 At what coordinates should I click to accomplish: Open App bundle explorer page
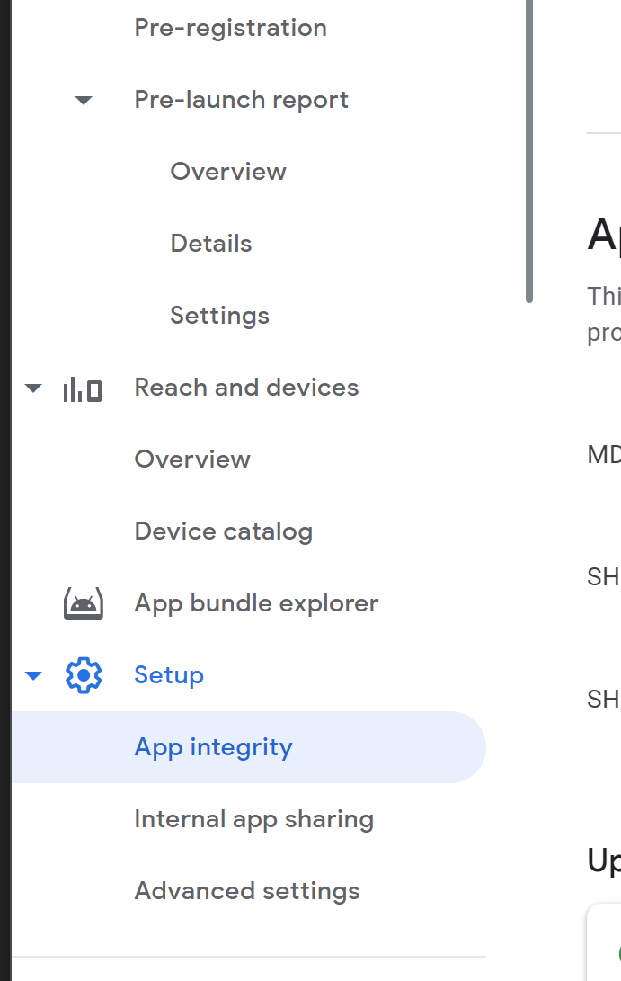(x=256, y=603)
